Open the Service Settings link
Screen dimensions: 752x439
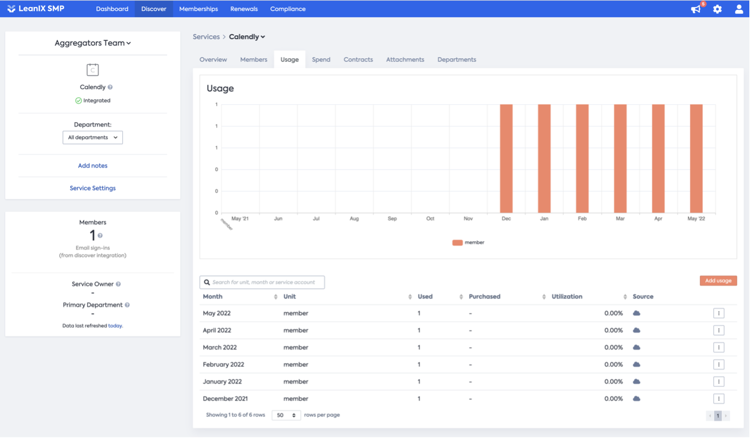point(93,189)
